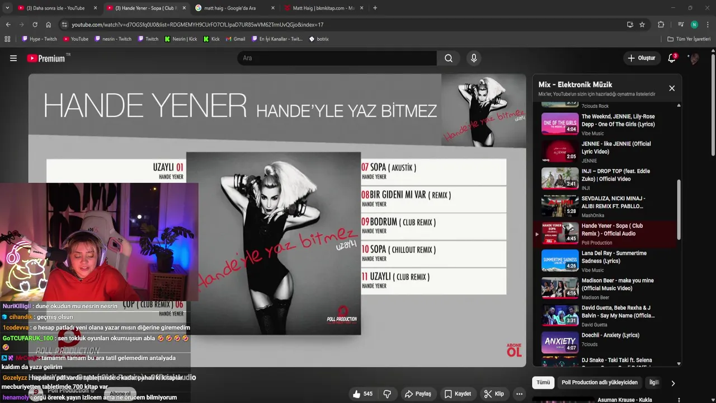Open Gmail bookmark
716x403 pixels.
coord(235,39)
